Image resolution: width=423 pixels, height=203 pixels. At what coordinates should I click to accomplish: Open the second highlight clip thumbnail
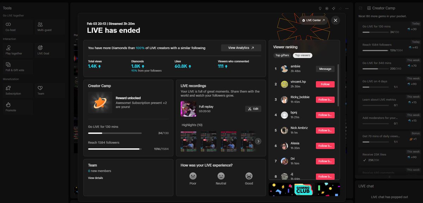tap(209, 141)
